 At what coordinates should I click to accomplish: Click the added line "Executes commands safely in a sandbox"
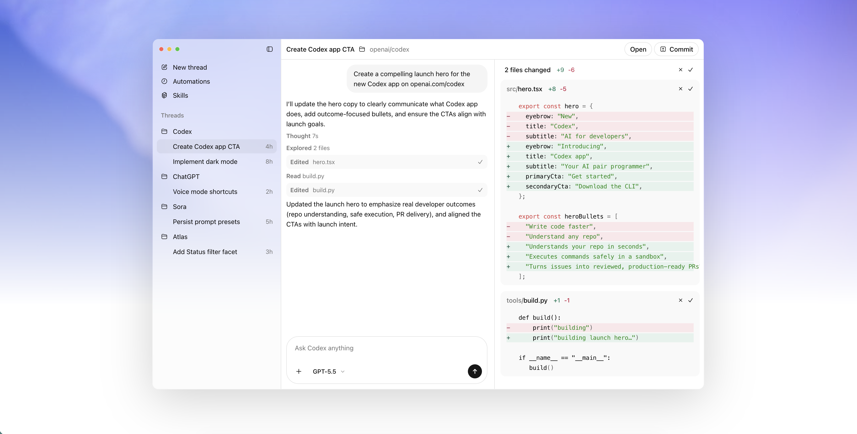(600, 257)
